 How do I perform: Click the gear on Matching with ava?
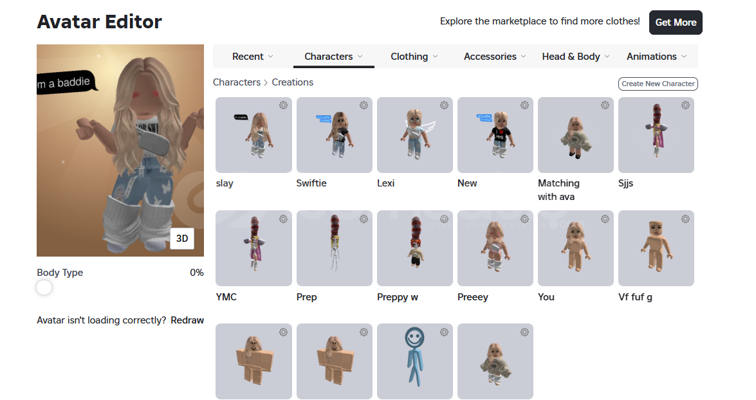click(x=605, y=105)
